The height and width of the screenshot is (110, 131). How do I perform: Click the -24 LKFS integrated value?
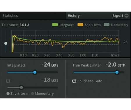point(50,65)
